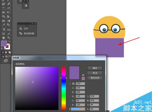Select the Free Transform tool
Screen dimensions: 152x112
(9, 12)
